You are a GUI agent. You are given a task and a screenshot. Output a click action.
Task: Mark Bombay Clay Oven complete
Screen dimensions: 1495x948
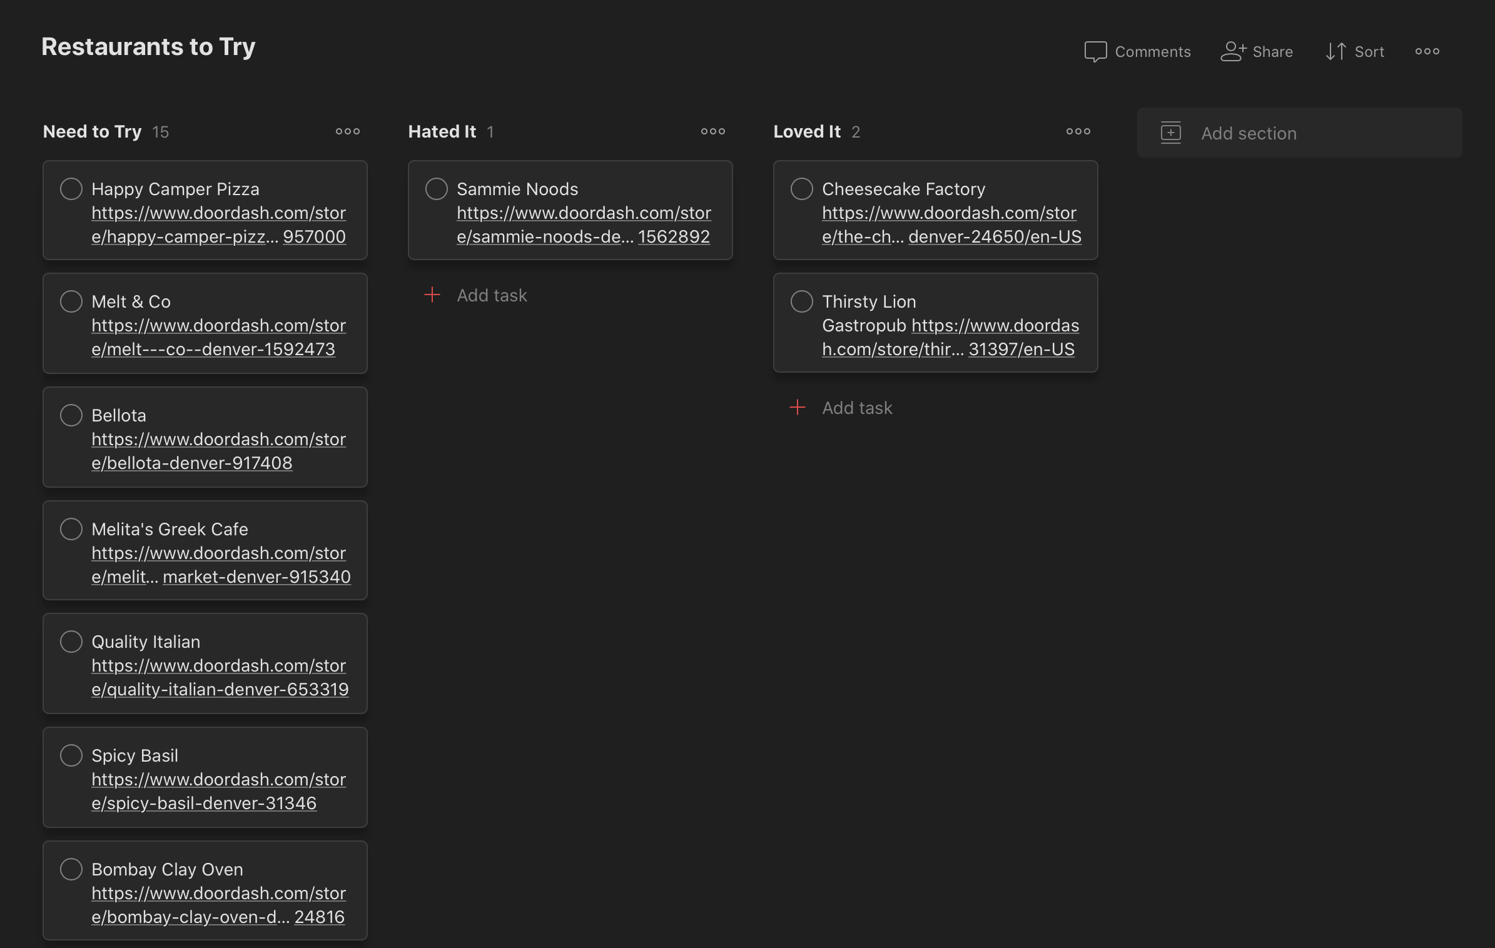coord(71,869)
